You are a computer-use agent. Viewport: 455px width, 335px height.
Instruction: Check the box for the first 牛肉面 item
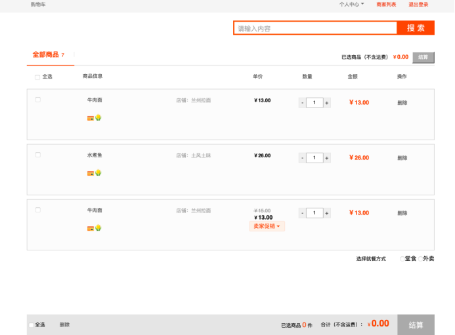(38, 100)
